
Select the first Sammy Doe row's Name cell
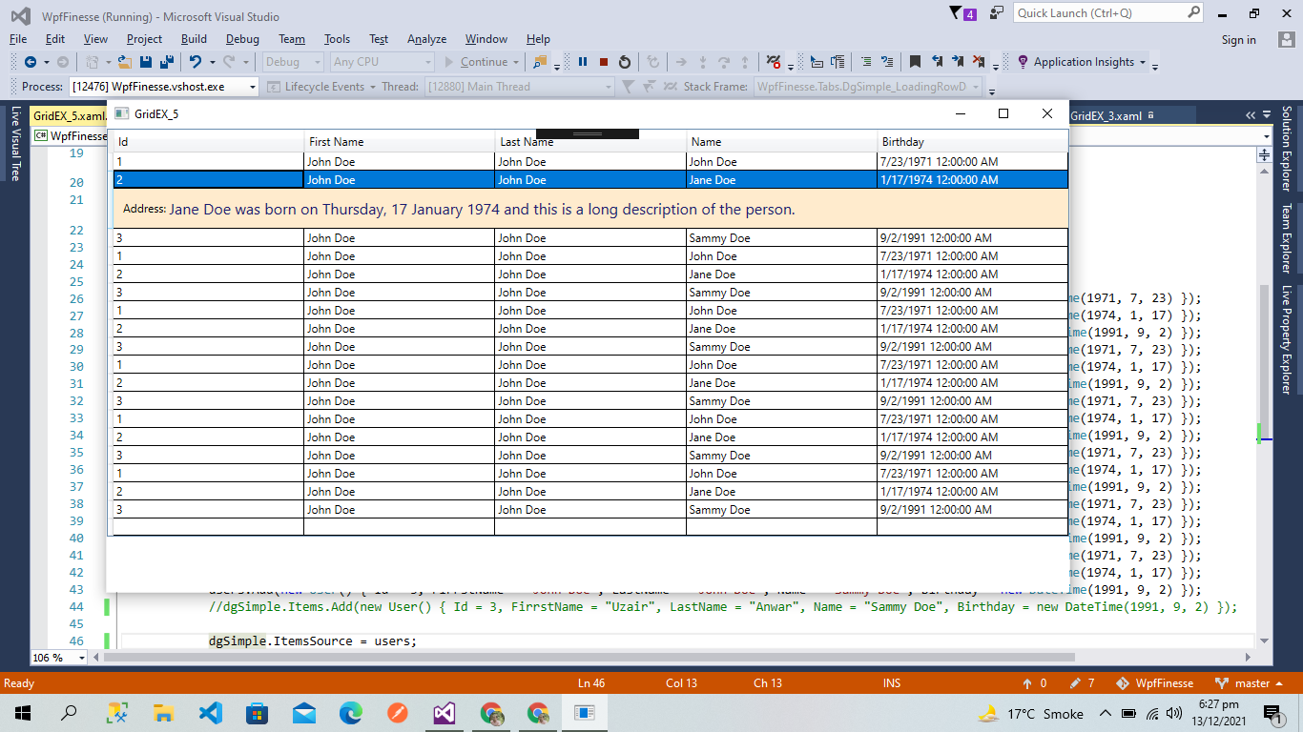(x=781, y=238)
